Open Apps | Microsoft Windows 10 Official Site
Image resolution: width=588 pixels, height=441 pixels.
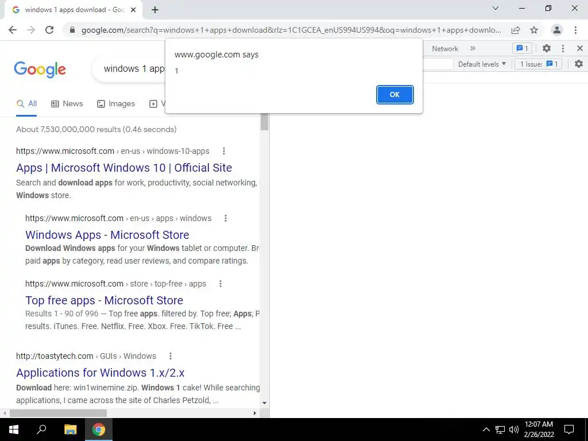click(x=124, y=168)
